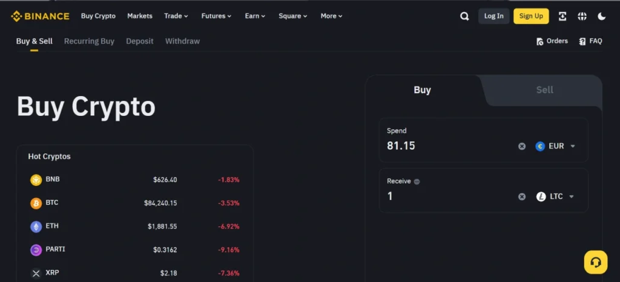Clear the Receive amount field
620x282 pixels.
click(522, 196)
